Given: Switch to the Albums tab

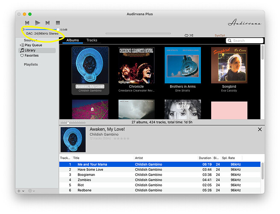Looking at the screenshot, I should tap(73, 40).
